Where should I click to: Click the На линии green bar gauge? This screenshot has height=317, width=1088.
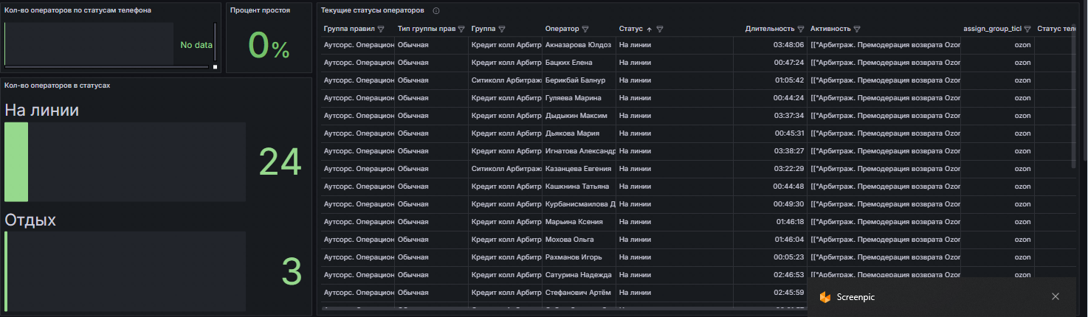pyautogui.click(x=16, y=162)
